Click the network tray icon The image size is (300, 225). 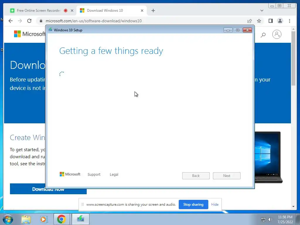tap(263, 219)
